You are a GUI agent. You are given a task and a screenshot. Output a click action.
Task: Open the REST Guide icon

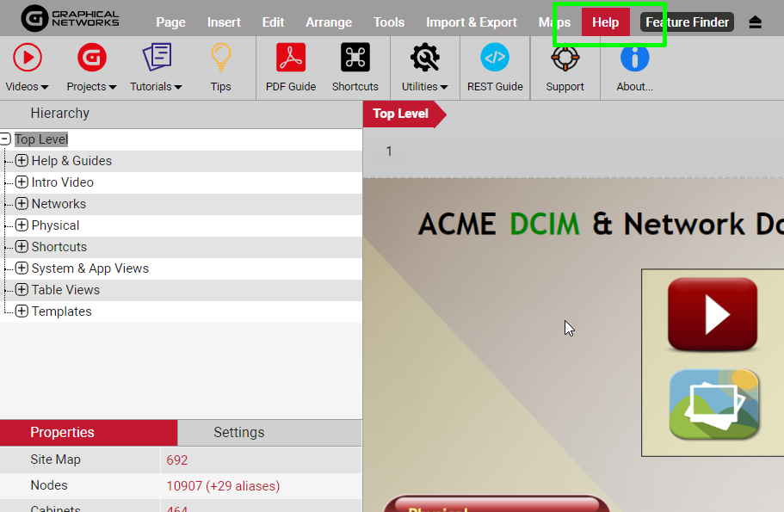pos(495,59)
